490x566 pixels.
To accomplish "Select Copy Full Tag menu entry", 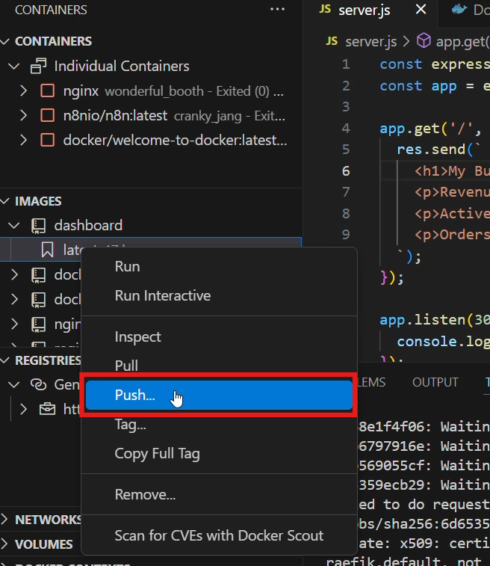I will coord(219,454).
